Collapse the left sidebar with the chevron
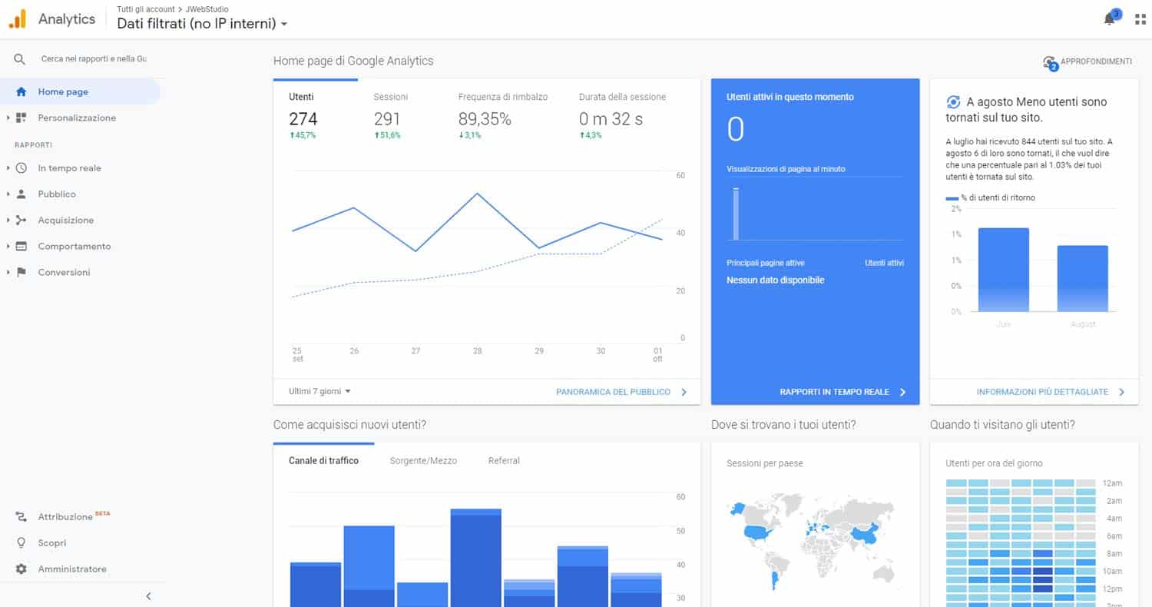Viewport: 1152px width, 607px height. click(x=148, y=596)
